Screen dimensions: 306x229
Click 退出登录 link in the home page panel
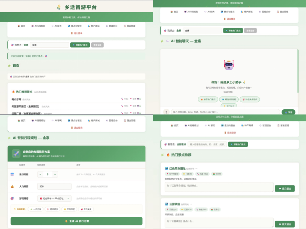click(77, 33)
